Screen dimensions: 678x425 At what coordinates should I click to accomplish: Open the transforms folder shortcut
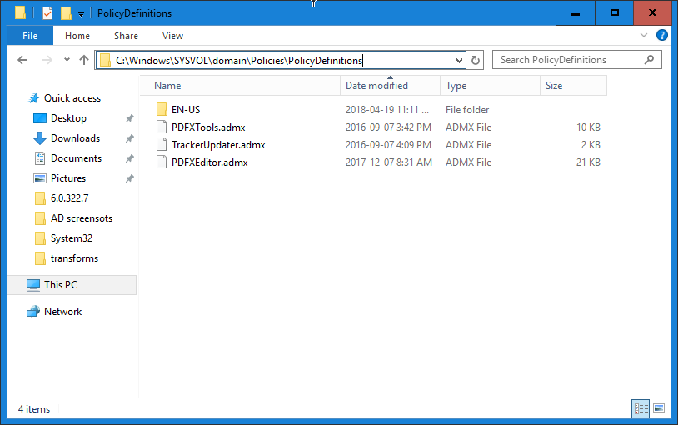click(74, 258)
